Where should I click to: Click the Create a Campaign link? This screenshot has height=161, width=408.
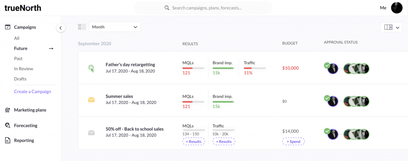[x=32, y=91]
